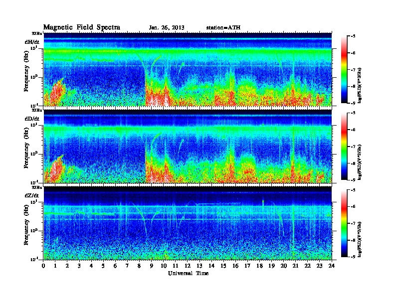Click the '-5' tick on dH/dt color bar
The height and width of the screenshot is (305, 395).
354,36
